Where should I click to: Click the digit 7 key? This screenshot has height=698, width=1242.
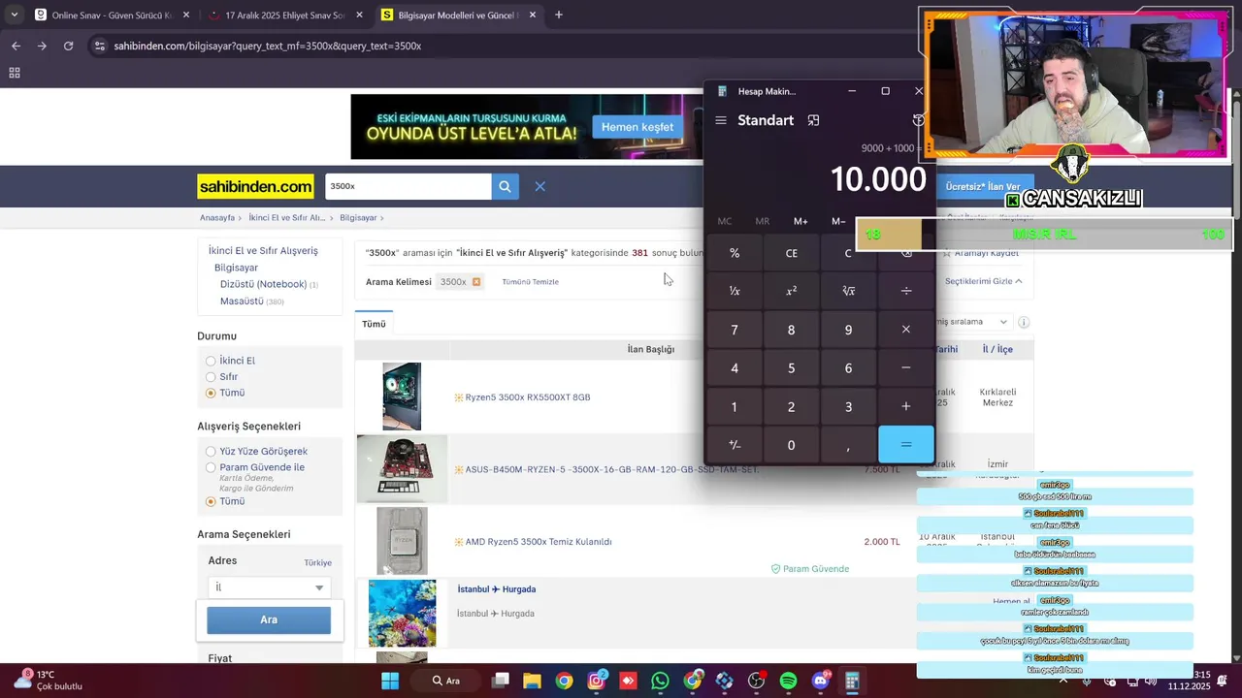[x=735, y=330]
